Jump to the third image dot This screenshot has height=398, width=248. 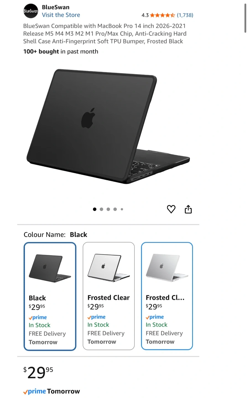(x=108, y=209)
